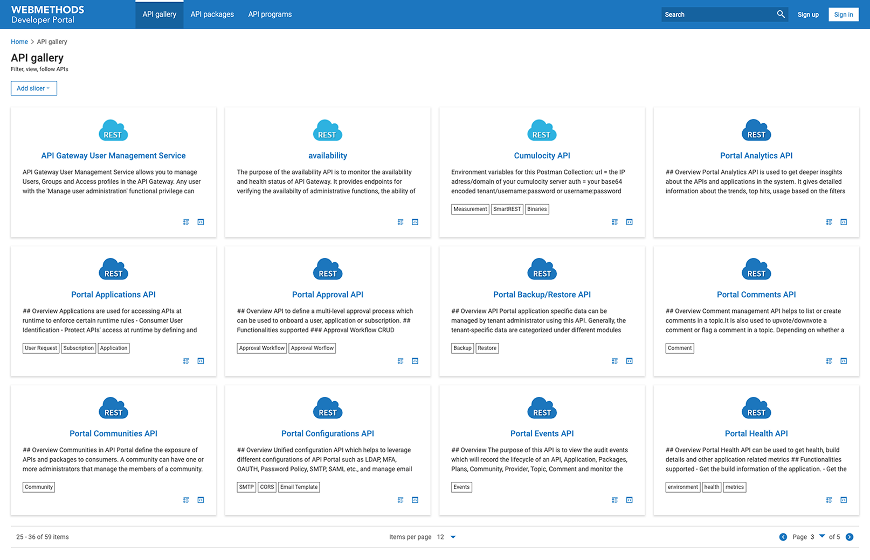
Task: Open details list icon on Portal Health API card
Action: 829,500
